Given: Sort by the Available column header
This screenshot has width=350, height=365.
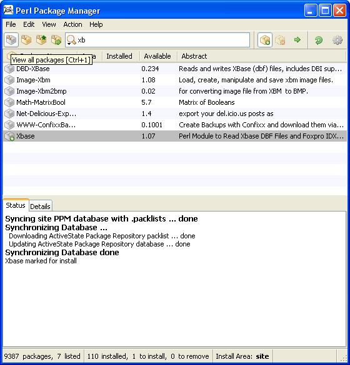Looking at the screenshot, I should 157,56.
